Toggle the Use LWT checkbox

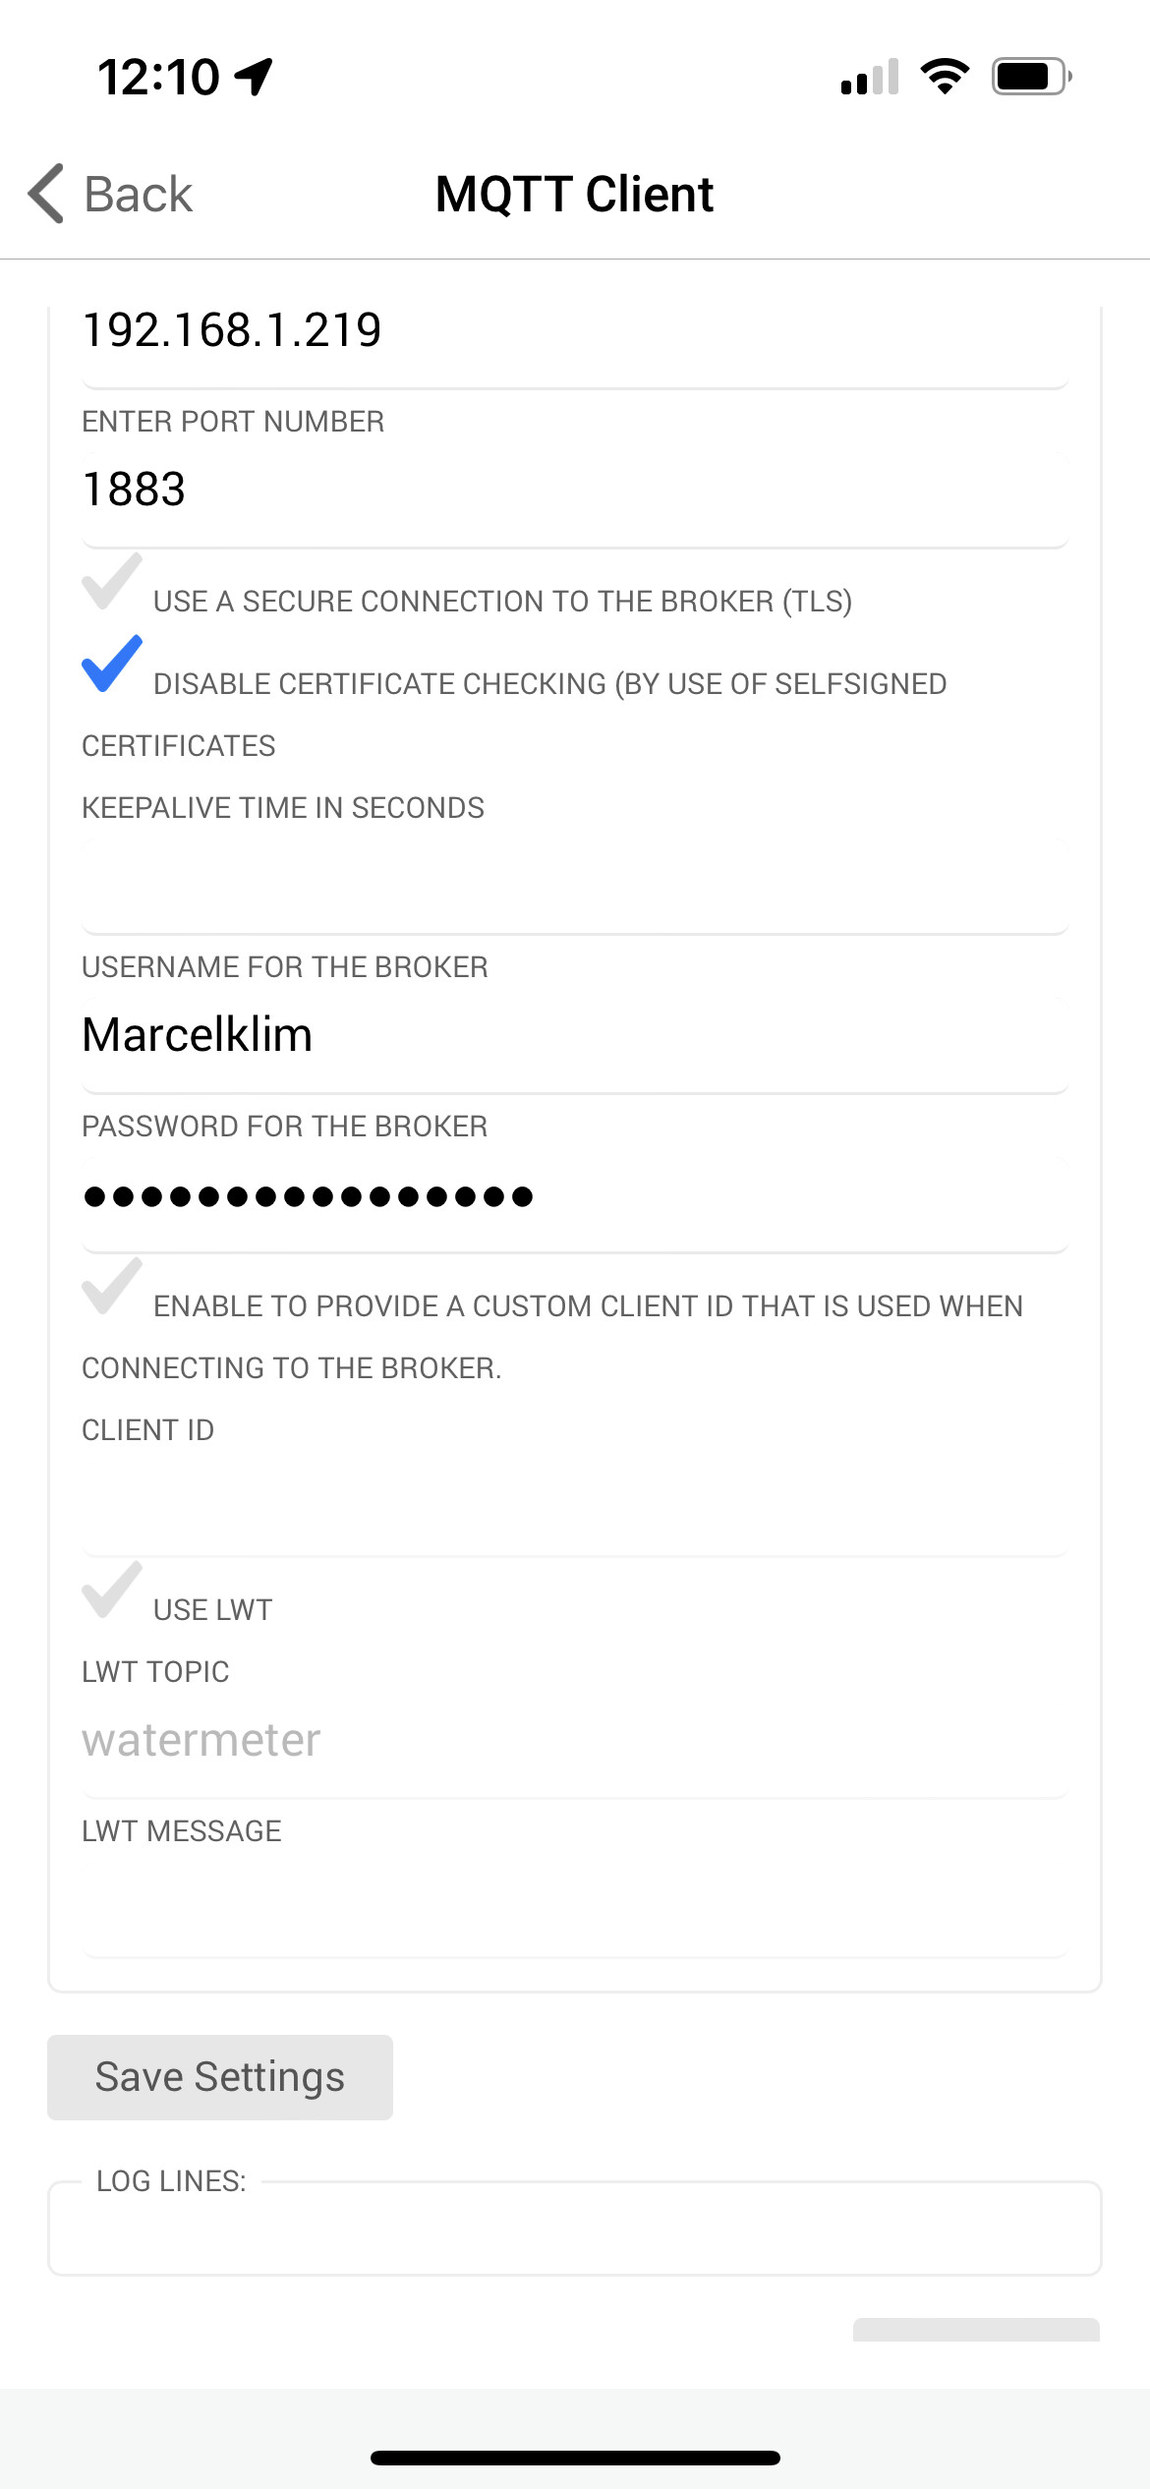click(x=112, y=1591)
